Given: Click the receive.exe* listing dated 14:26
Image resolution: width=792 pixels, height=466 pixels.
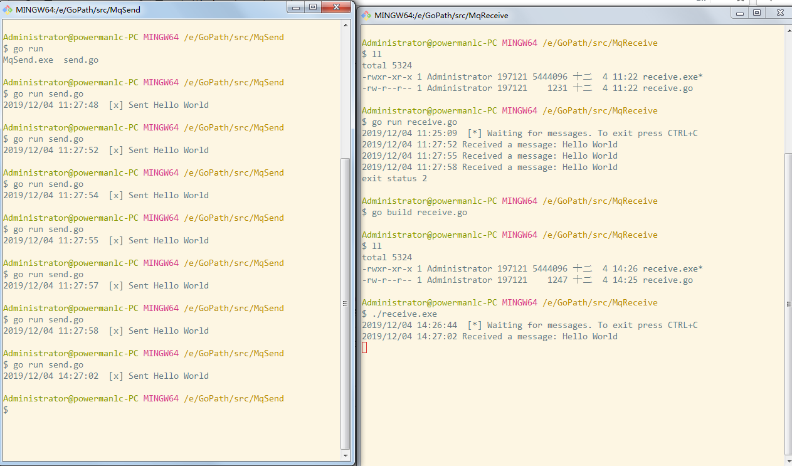Looking at the screenshot, I should [x=532, y=268].
